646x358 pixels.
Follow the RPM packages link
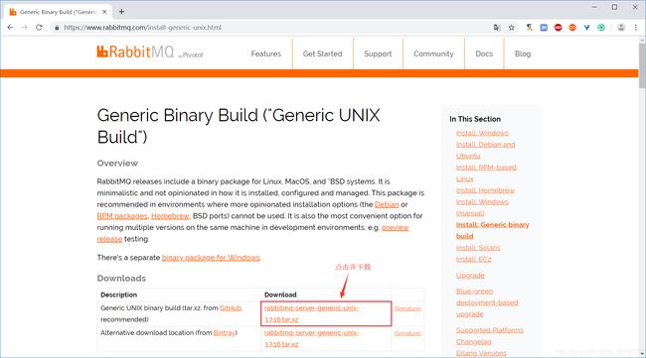coord(122,216)
